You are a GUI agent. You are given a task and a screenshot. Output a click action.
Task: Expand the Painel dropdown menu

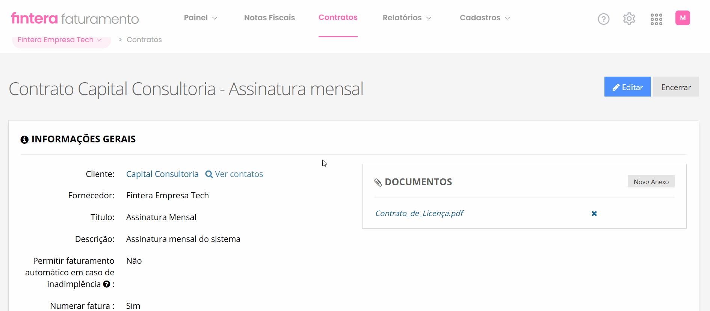coord(201,18)
